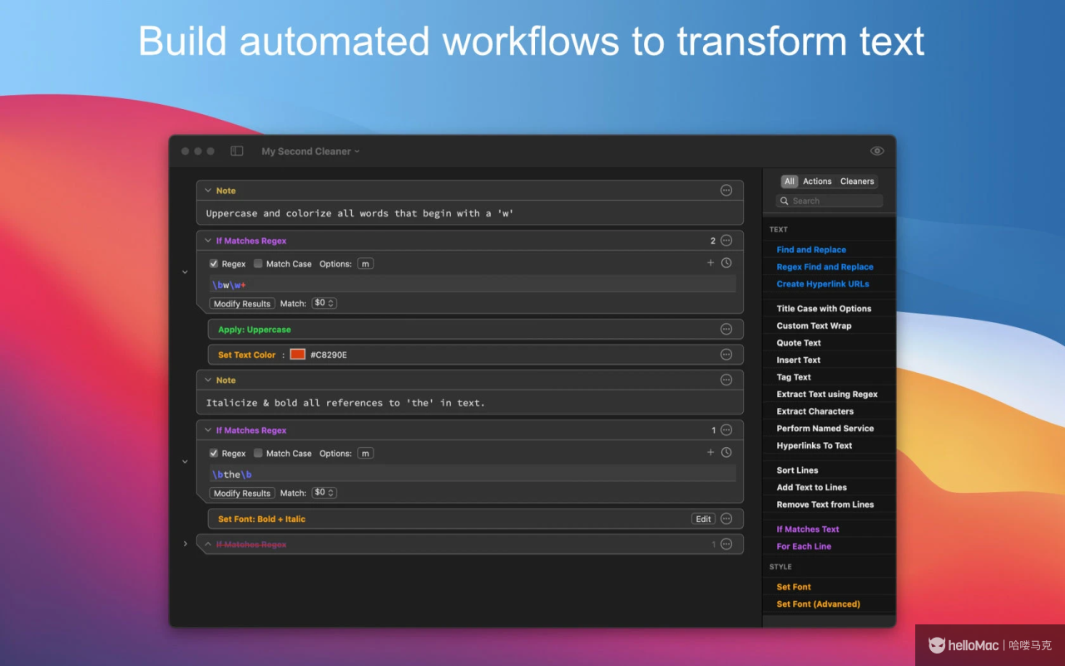Open history clock in the \bw\w+ regex block
1065x666 pixels.
[726, 263]
